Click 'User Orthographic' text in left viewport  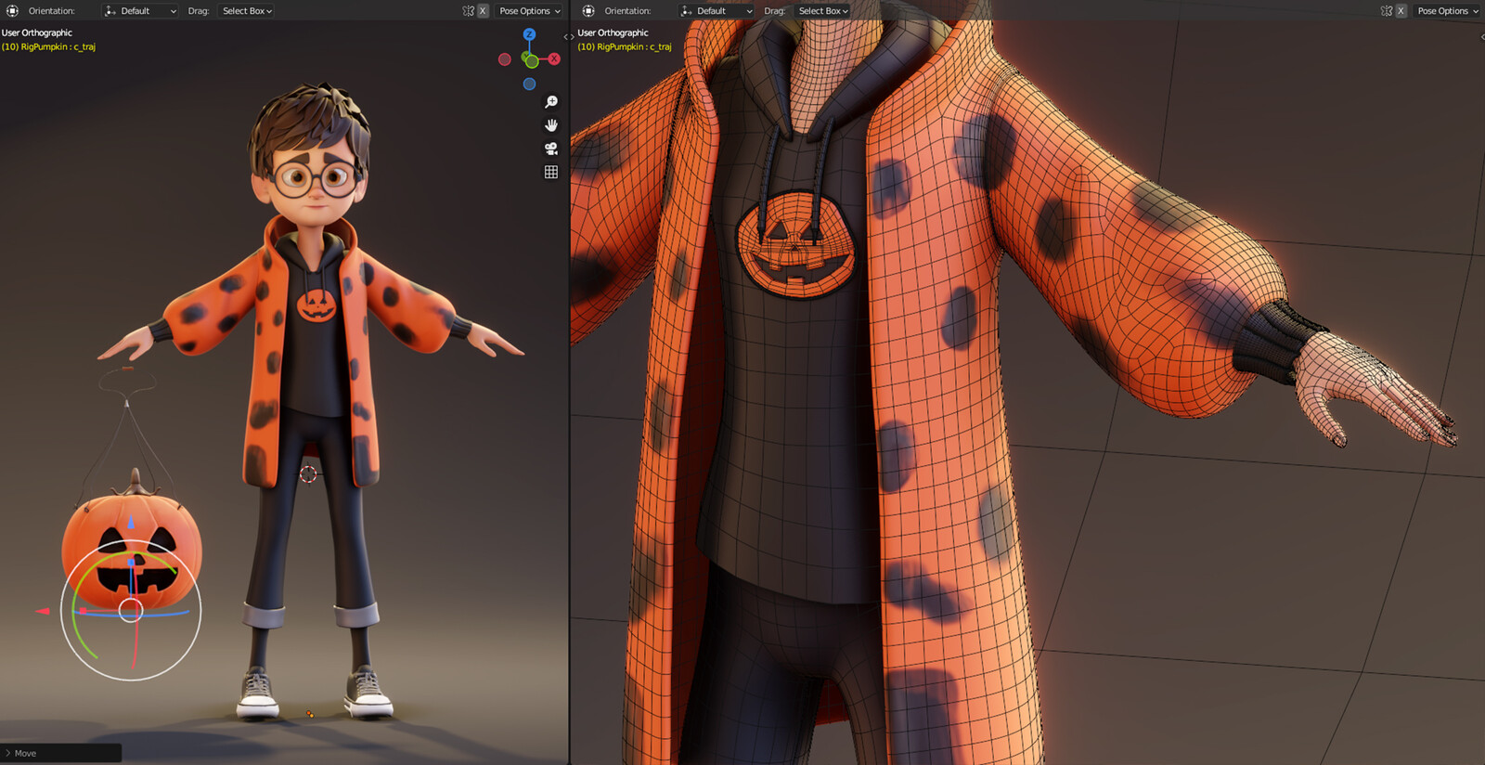[37, 32]
